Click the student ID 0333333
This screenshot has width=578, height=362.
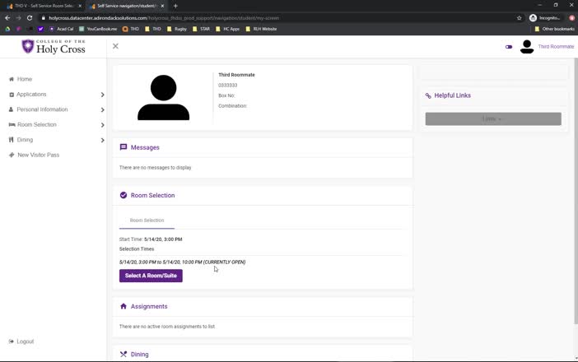click(228, 85)
